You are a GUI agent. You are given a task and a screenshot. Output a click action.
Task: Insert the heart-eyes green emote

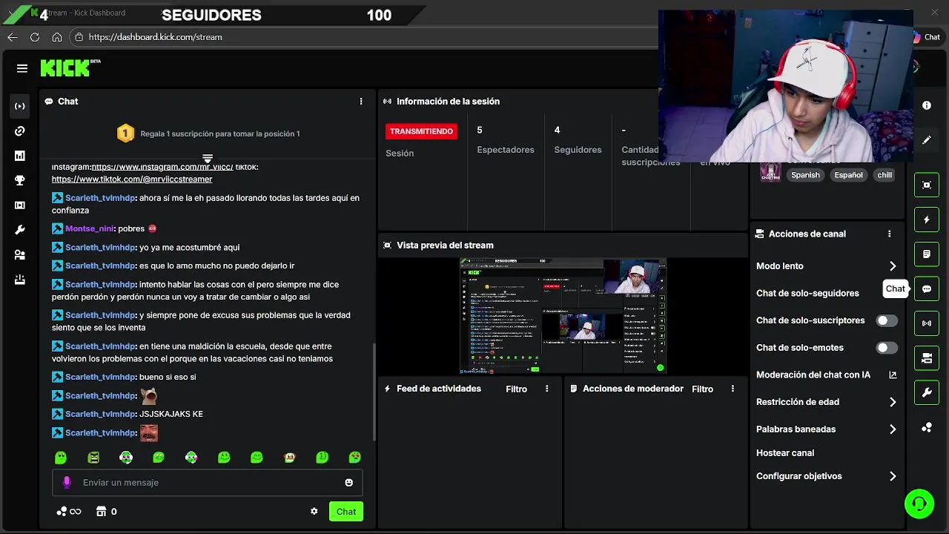pos(355,458)
